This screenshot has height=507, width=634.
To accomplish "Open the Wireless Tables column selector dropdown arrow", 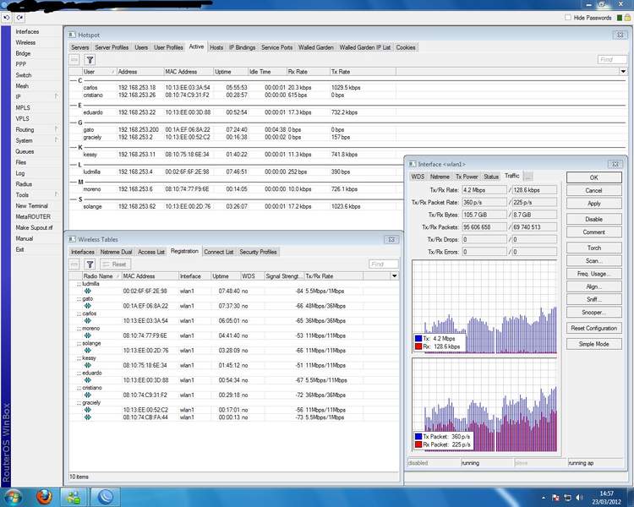I will (x=394, y=276).
